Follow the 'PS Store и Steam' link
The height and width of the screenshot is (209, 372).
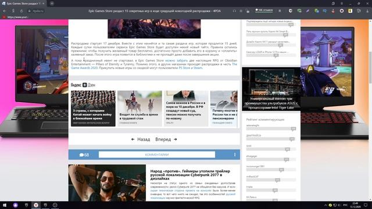[x=191, y=68]
